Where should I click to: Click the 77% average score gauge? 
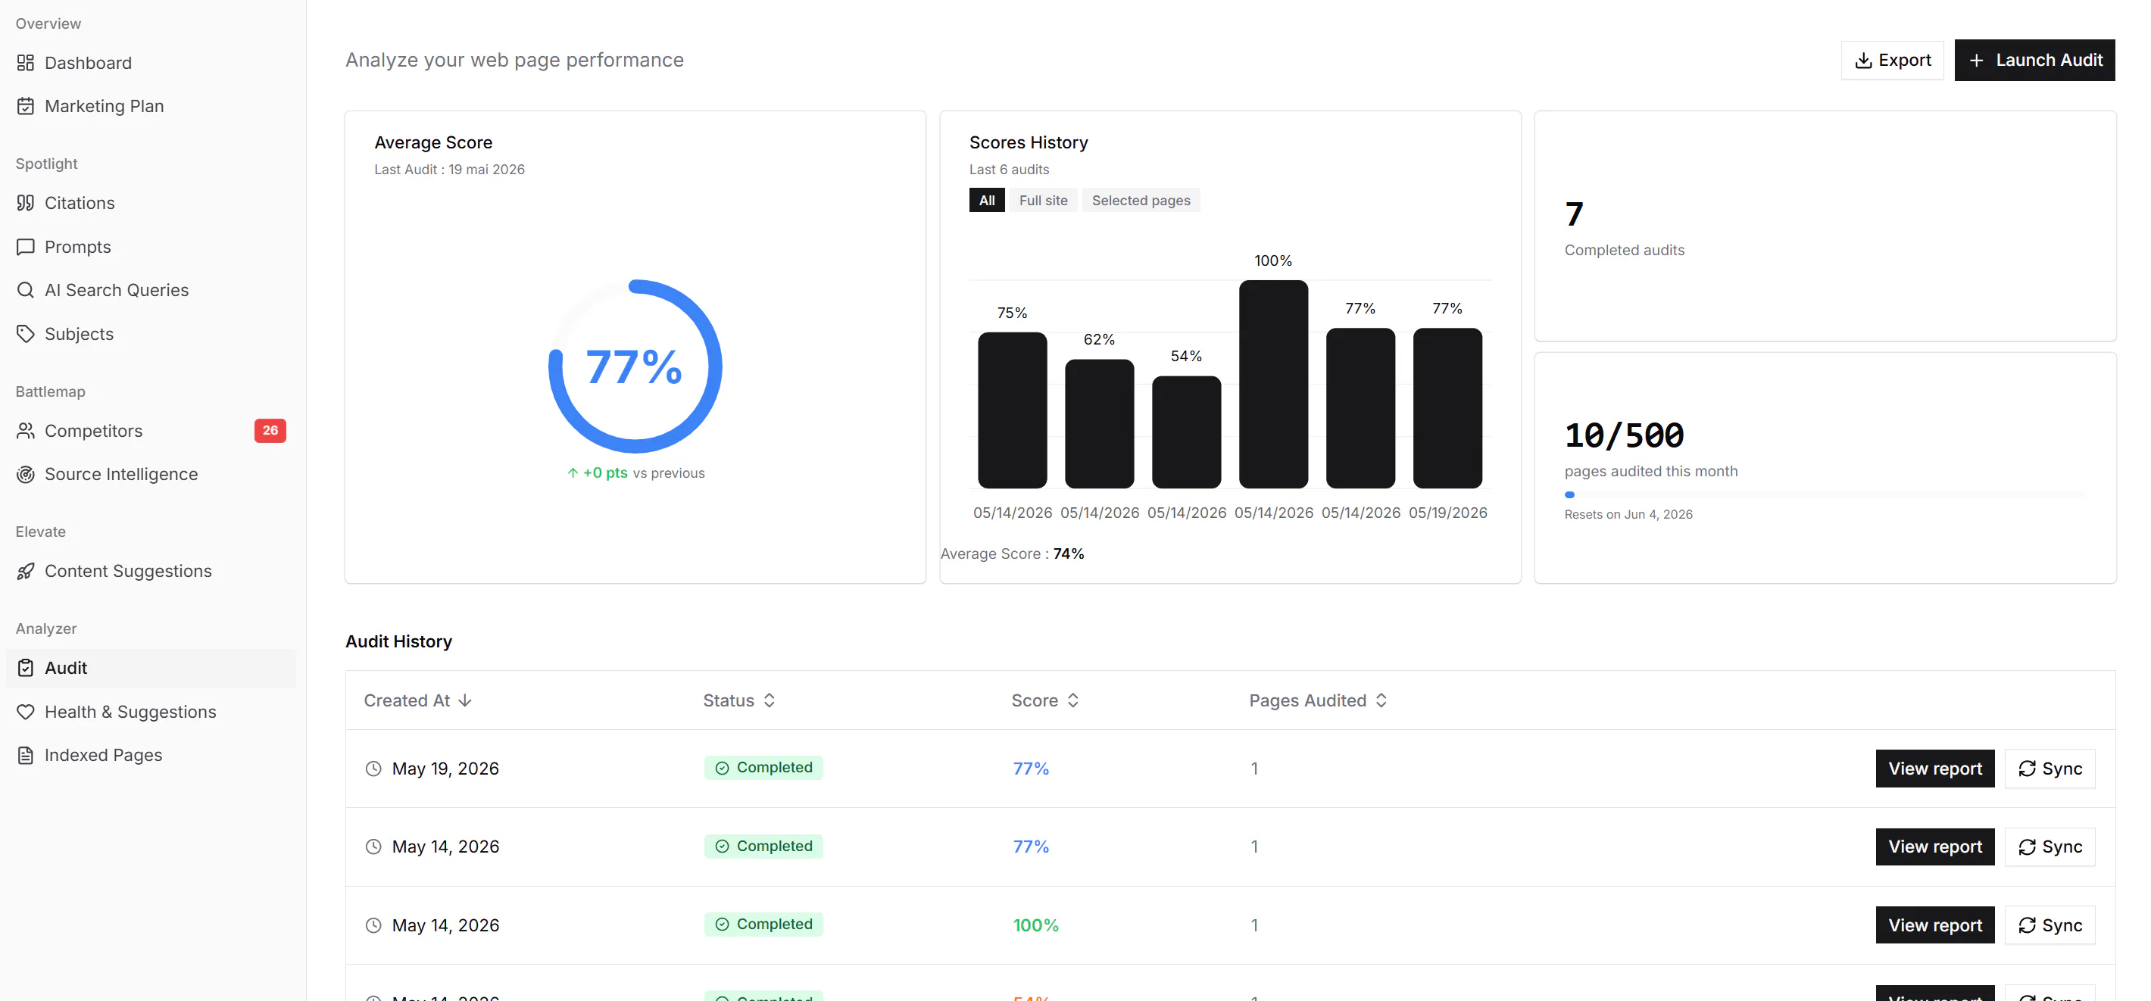coord(635,366)
